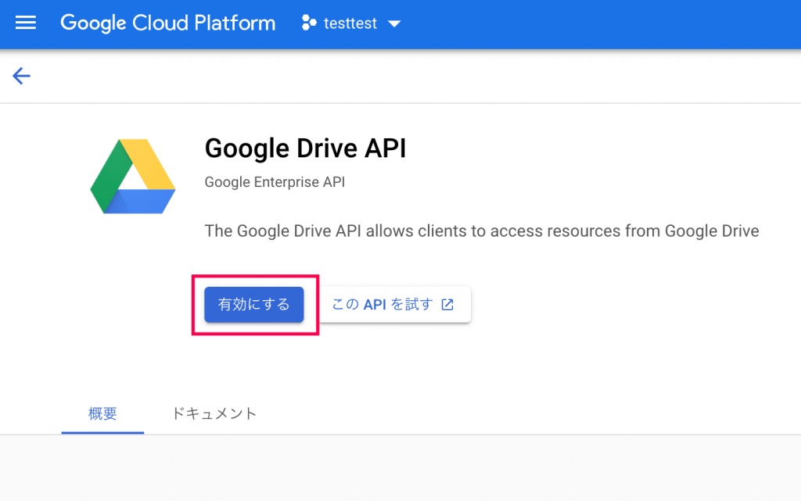Image resolution: width=801 pixels, height=501 pixels.
Task: Click the Google Drive API description sentence
Action: click(482, 231)
